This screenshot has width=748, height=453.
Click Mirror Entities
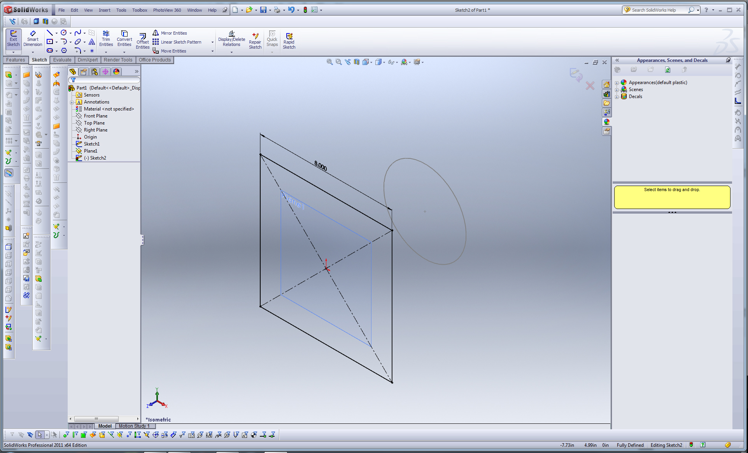(x=170, y=33)
